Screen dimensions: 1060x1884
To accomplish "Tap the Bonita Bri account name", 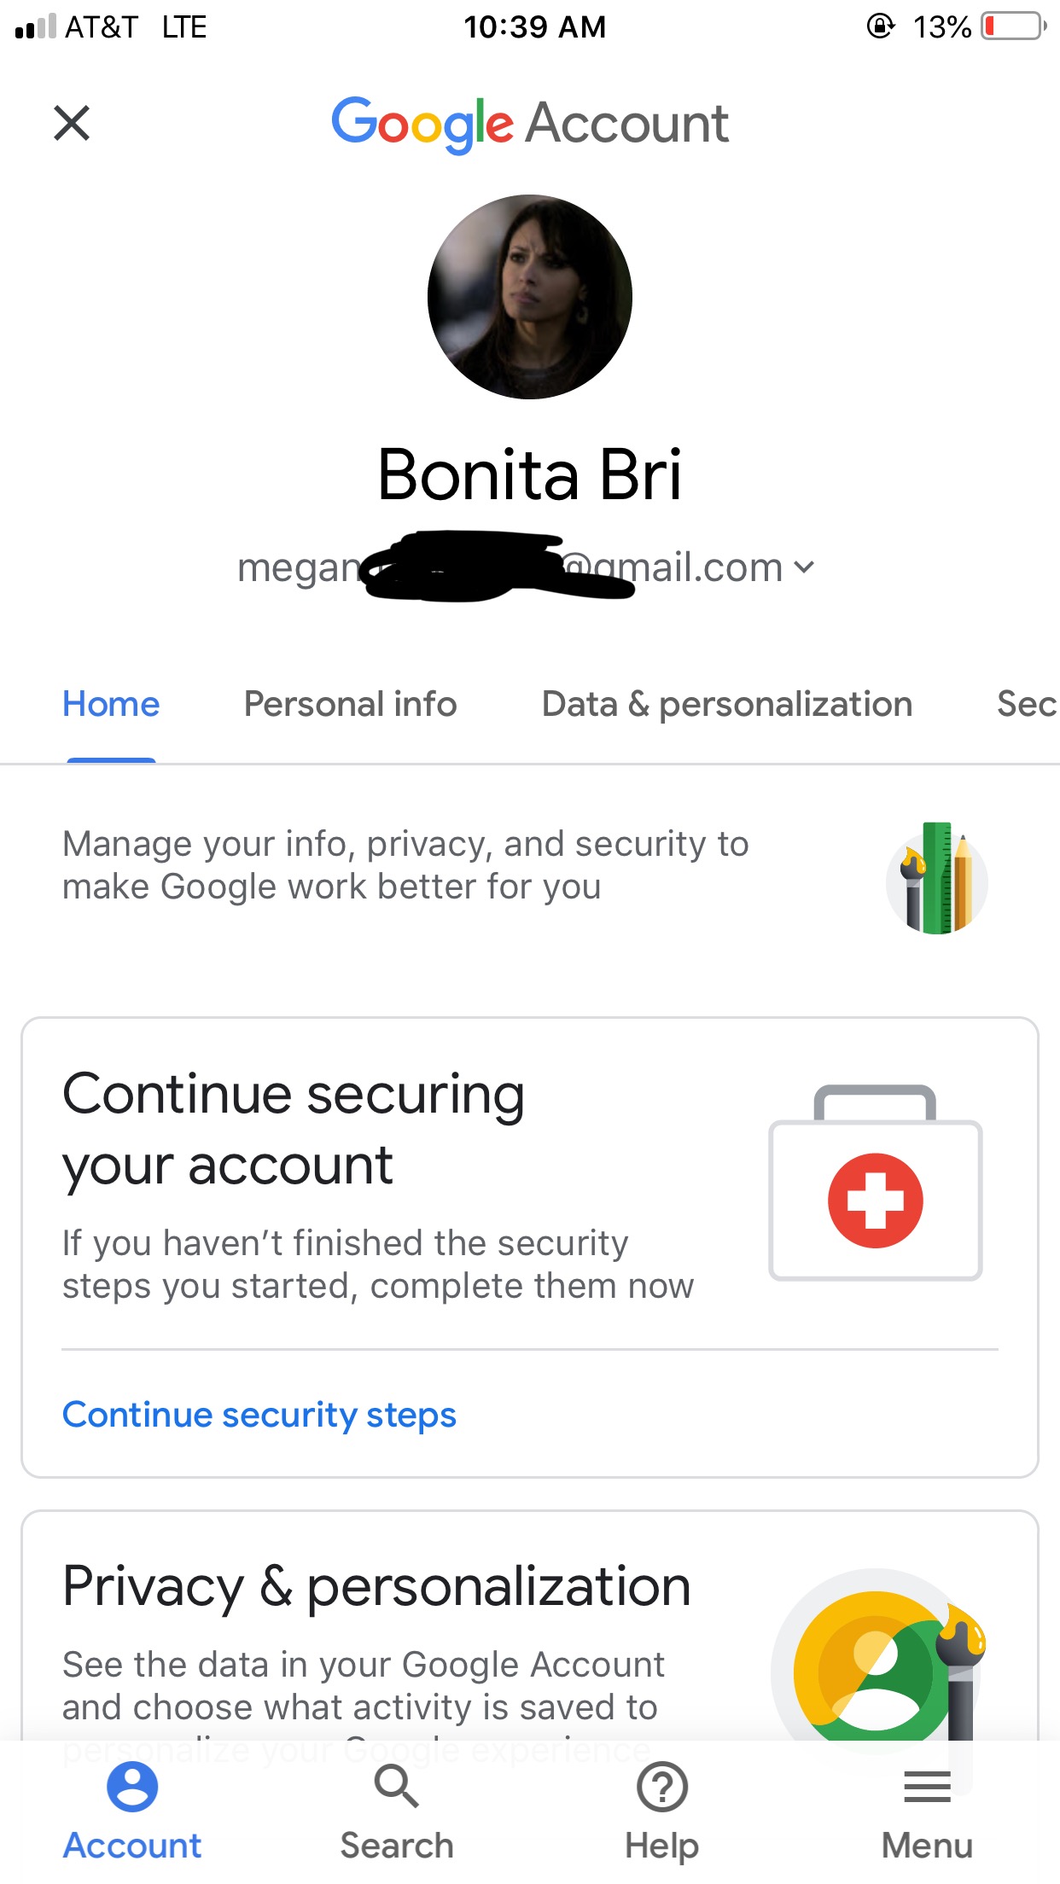I will pos(529,474).
